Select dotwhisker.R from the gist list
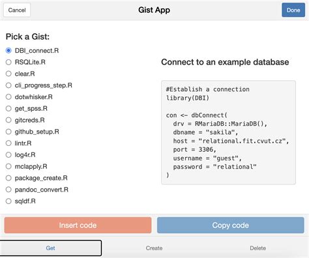 click(8, 97)
